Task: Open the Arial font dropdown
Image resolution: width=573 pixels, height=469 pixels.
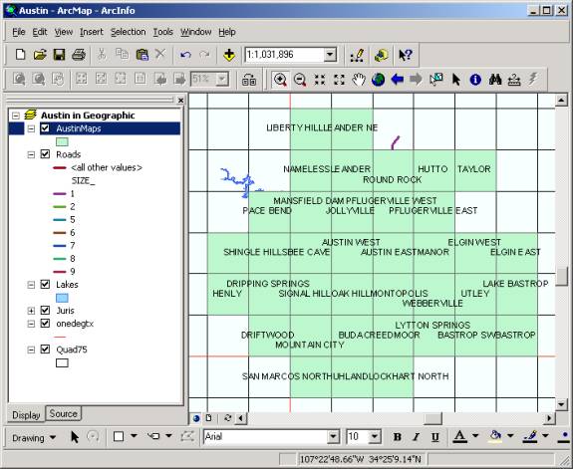Action: point(333,436)
